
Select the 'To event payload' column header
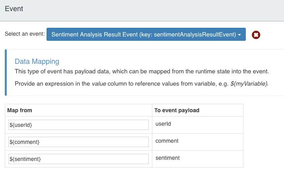177,110
